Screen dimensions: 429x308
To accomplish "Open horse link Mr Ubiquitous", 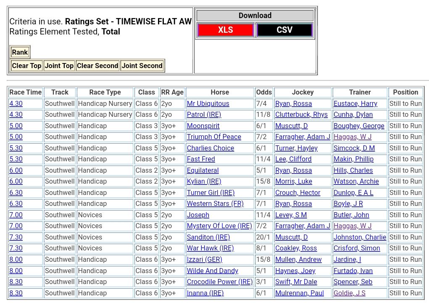I will pyautogui.click(x=208, y=103).
